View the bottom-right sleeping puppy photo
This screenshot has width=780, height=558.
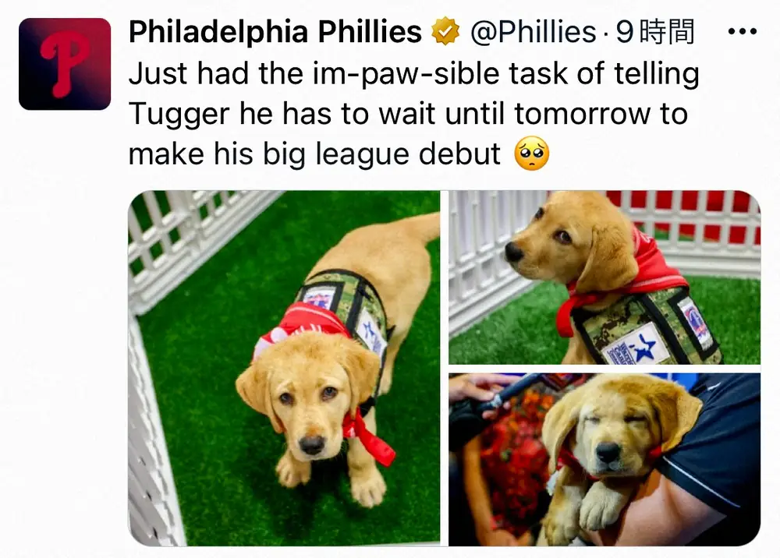(x=604, y=460)
